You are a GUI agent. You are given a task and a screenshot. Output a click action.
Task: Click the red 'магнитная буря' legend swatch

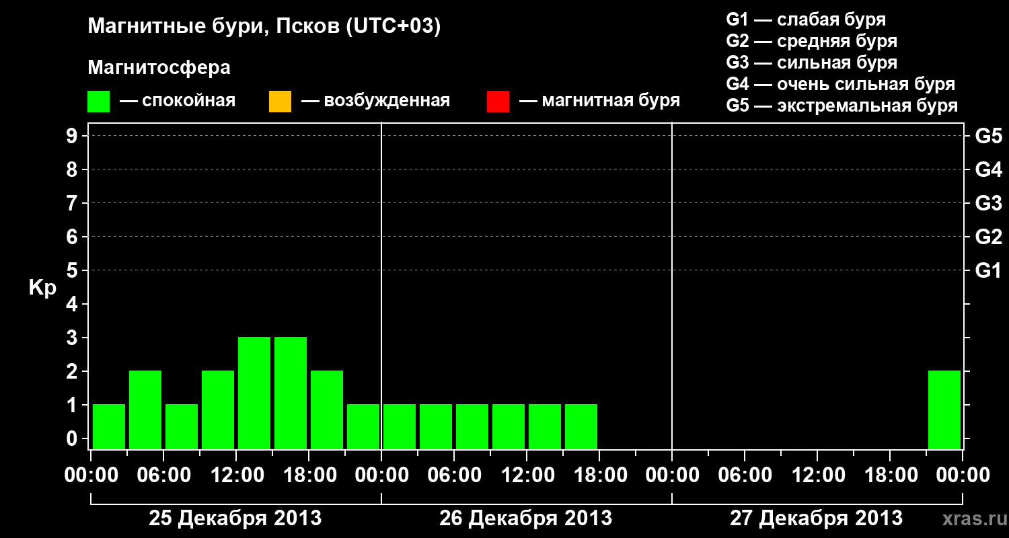[498, 102]
